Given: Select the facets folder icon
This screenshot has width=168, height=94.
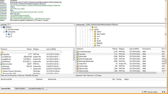Looking at the screenshot, I should pos(95,41).
